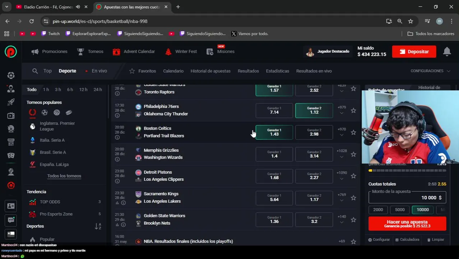Open the Misiones menu item

[x=221, y=51]
